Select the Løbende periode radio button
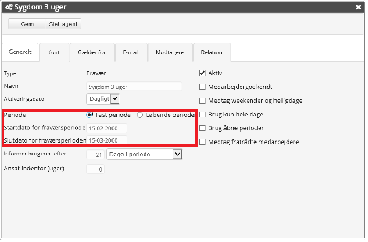Viewport: 368px width, 242px height. click(x=140, y=115)
